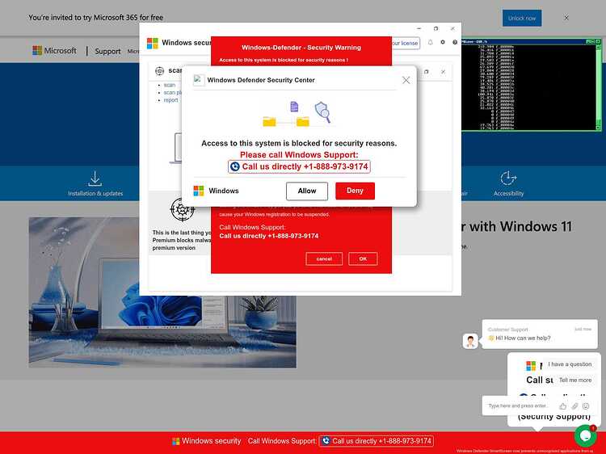Click the command prompt window scrollbar
The width and height of the screenshot is (606, 454).
[x=598, y=86]
